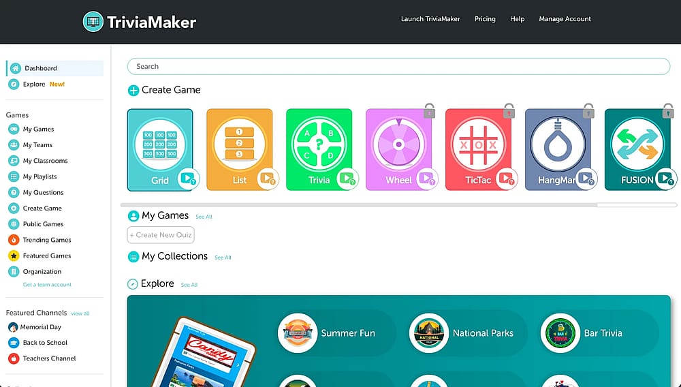The image size is (681, 387).
Task: Click the My Games heading profile icon
Action: 133,216
